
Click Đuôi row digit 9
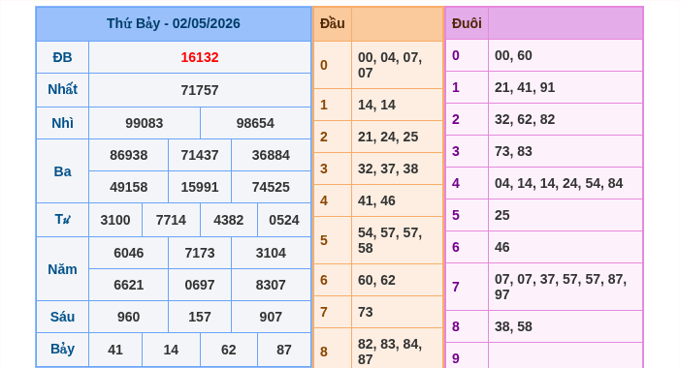tap(456, 358)
